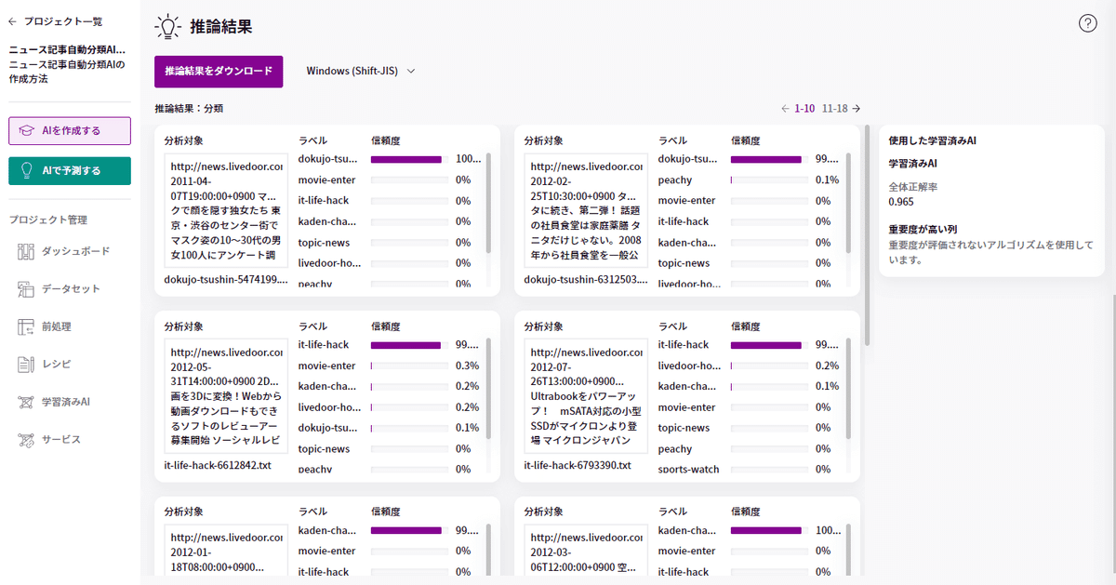
Task: Open the 前処理 sidebar icon
Action: pos(26,326)
